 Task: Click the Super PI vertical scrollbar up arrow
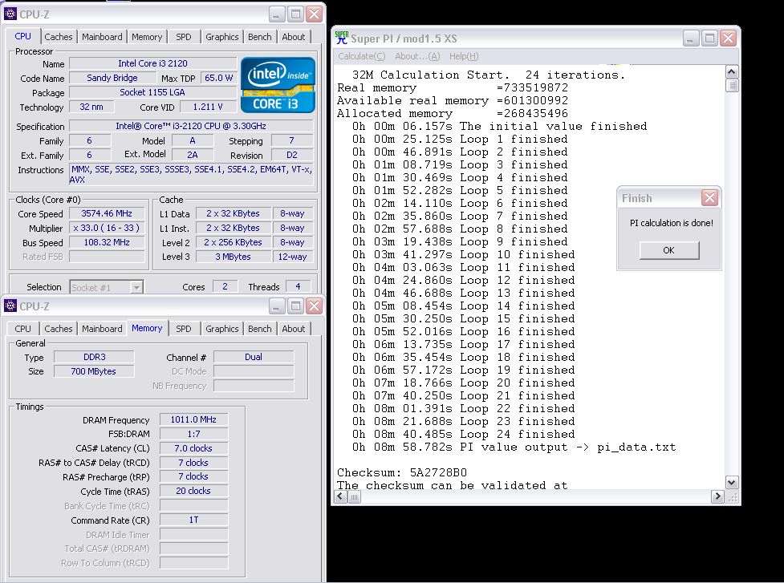click(x=732, y=72)
